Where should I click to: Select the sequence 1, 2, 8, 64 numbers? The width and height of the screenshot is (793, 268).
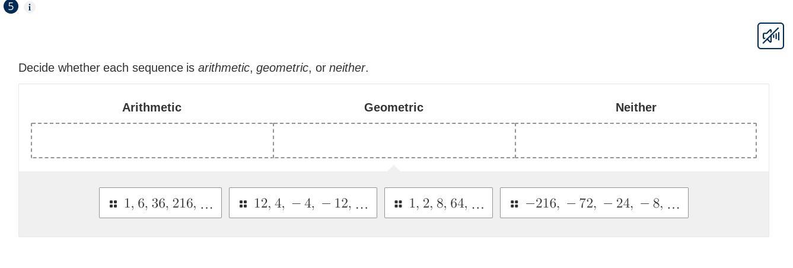point(446,203)
